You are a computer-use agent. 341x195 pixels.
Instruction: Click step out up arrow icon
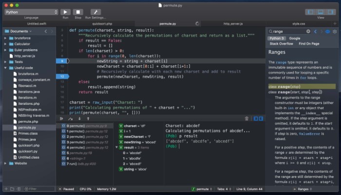tap(88, 118)
